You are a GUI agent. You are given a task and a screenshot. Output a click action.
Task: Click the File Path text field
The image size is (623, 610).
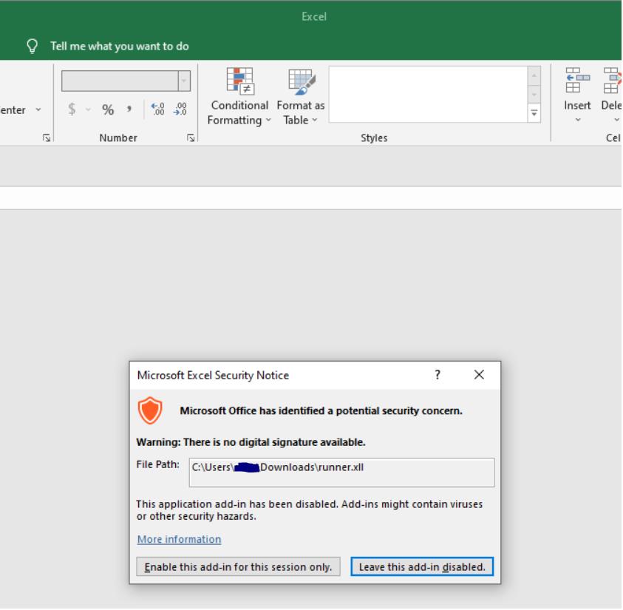point(341,472)
